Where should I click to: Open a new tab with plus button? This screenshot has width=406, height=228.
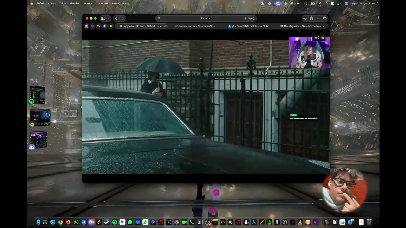tap(318, 18)
